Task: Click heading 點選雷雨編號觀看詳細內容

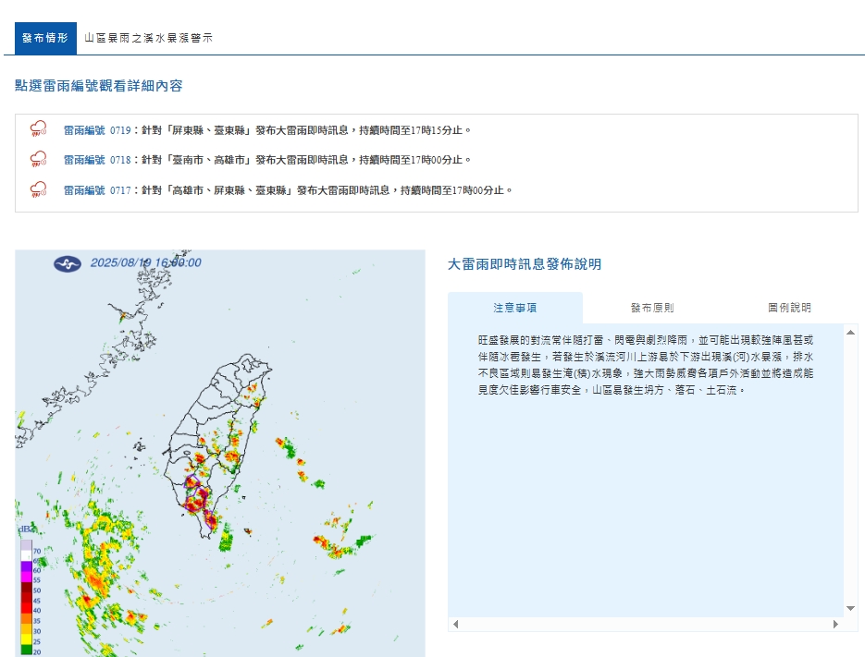Action: click(x=99, y=86)
